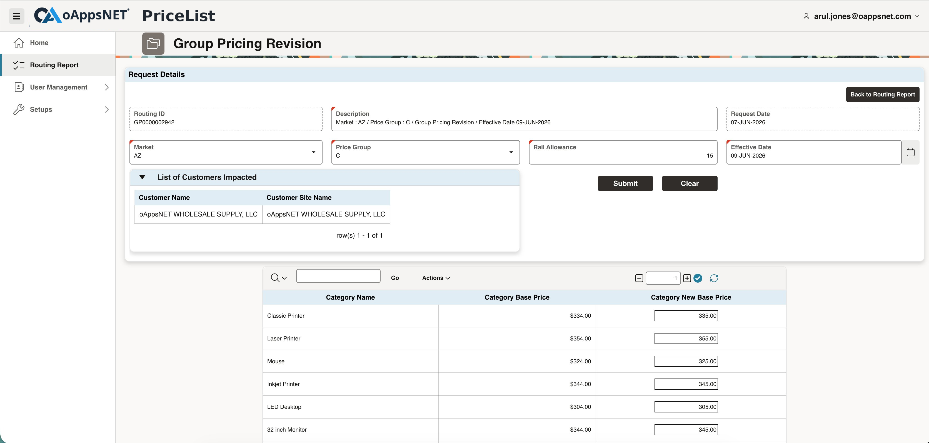Click the minus decrement icon
The image size is (929, 443).
639,278
